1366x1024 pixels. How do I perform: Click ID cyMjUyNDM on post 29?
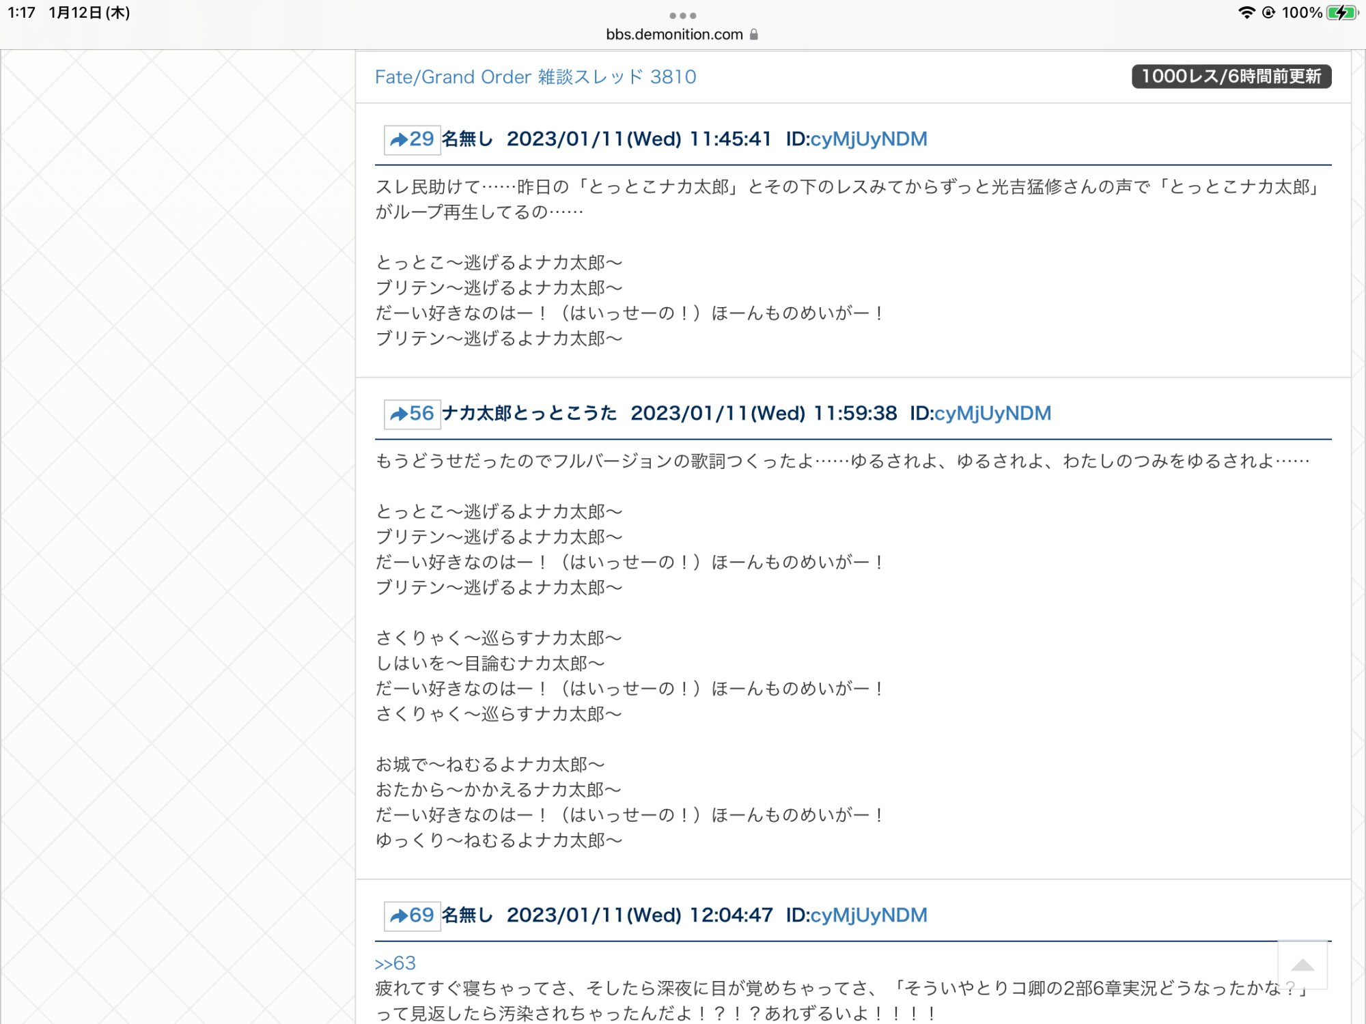tap(868, 139)
